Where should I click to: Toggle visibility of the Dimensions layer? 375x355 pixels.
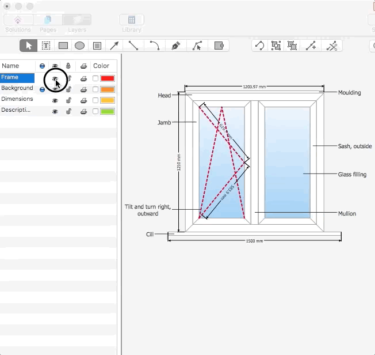click(55, 100)
